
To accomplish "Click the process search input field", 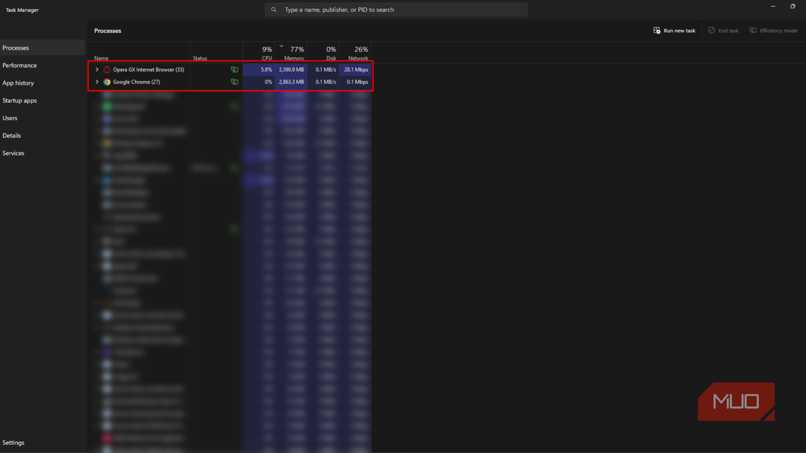I will (396, 9).
